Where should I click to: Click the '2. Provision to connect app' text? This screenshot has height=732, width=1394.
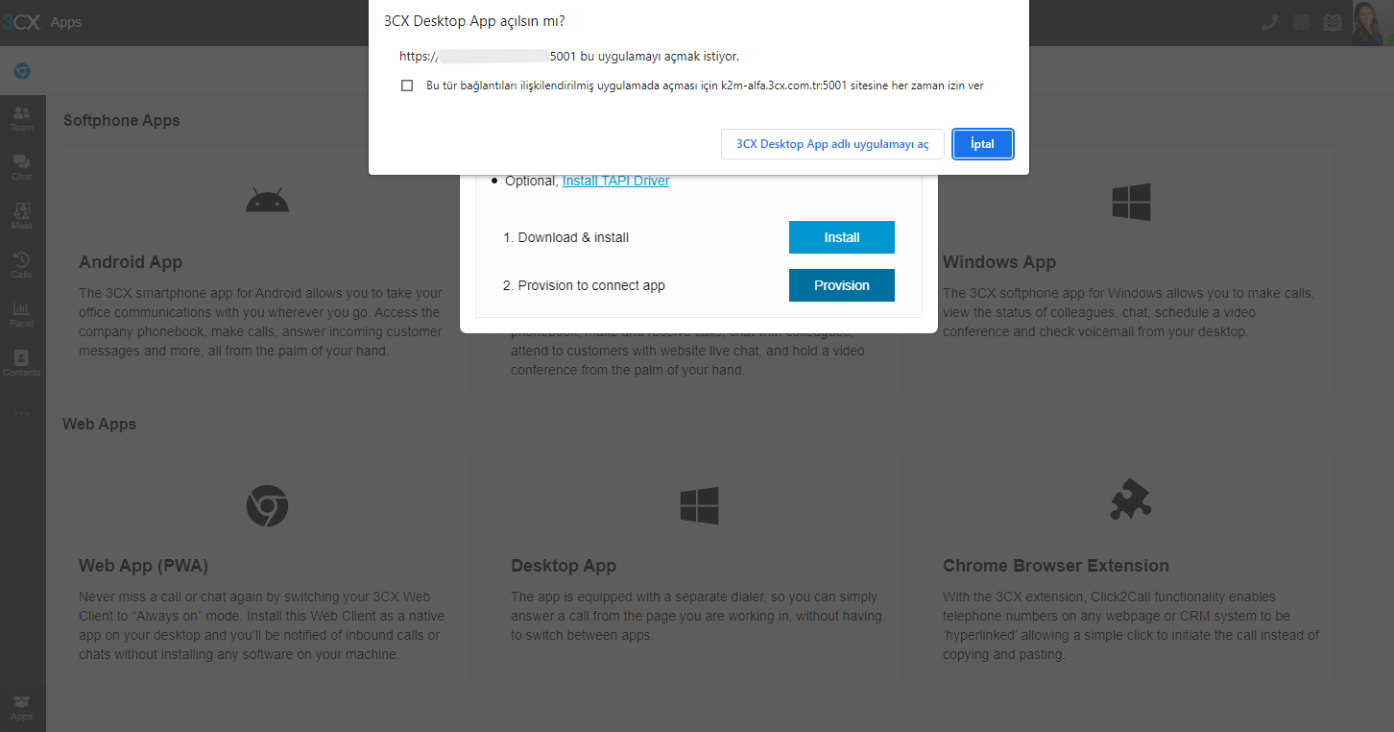click(x=584, y=285)
